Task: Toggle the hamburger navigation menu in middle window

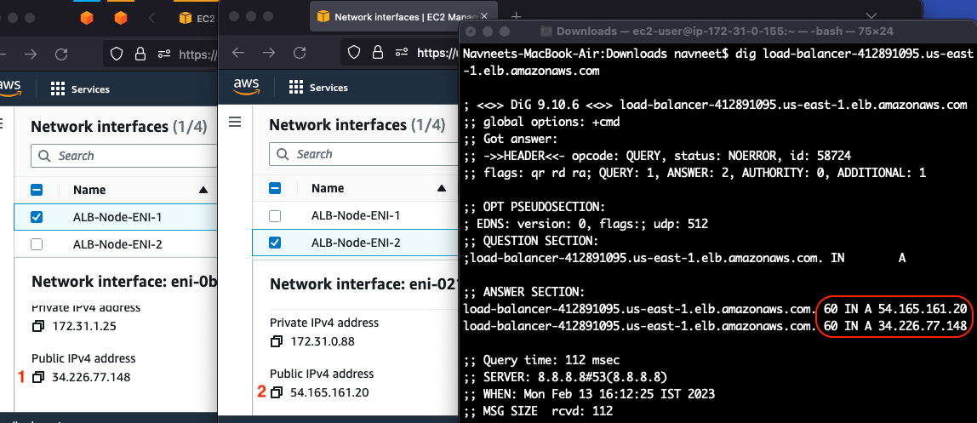Action: (x=235, y=122)
